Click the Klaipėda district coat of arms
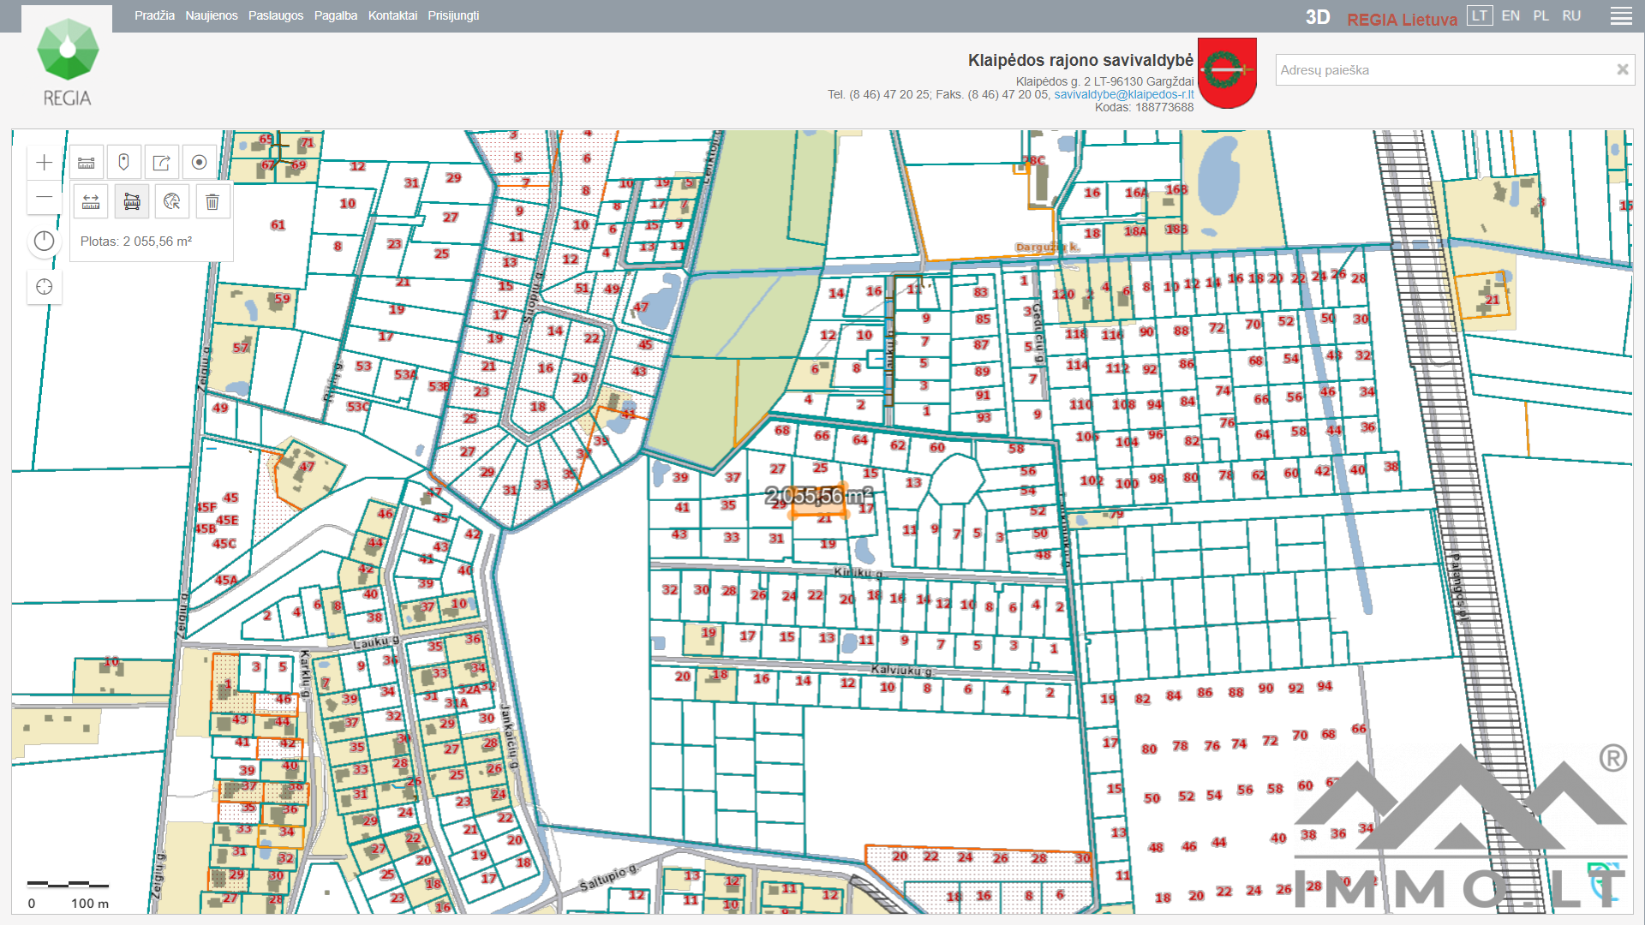This screenshot has height=925, width=1645. (x=1227, y=73)
